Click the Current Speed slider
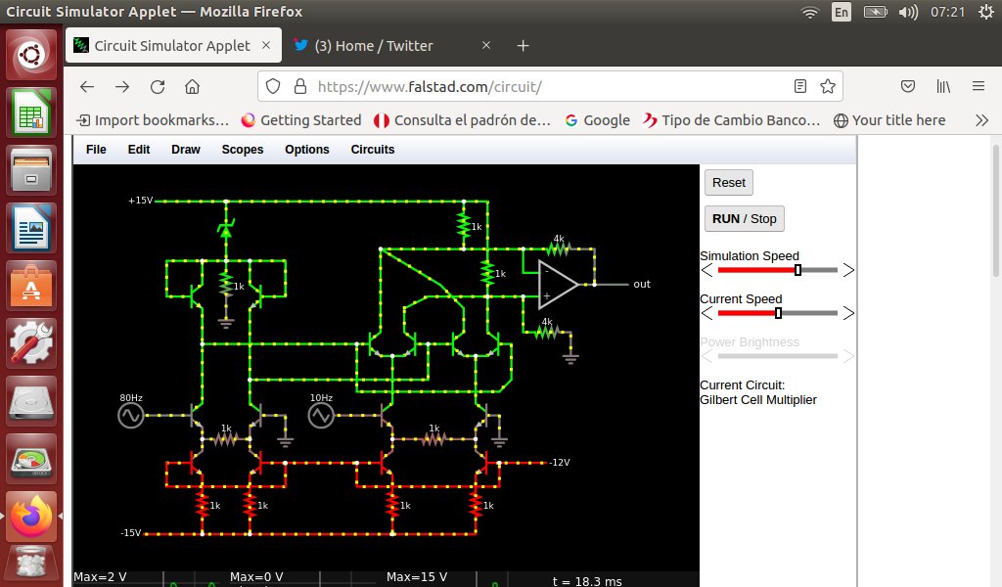This screenshot has width=1002, height=587. point(778,313)
